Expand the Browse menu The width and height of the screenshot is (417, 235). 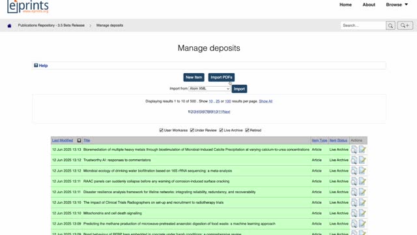[397, 5]
